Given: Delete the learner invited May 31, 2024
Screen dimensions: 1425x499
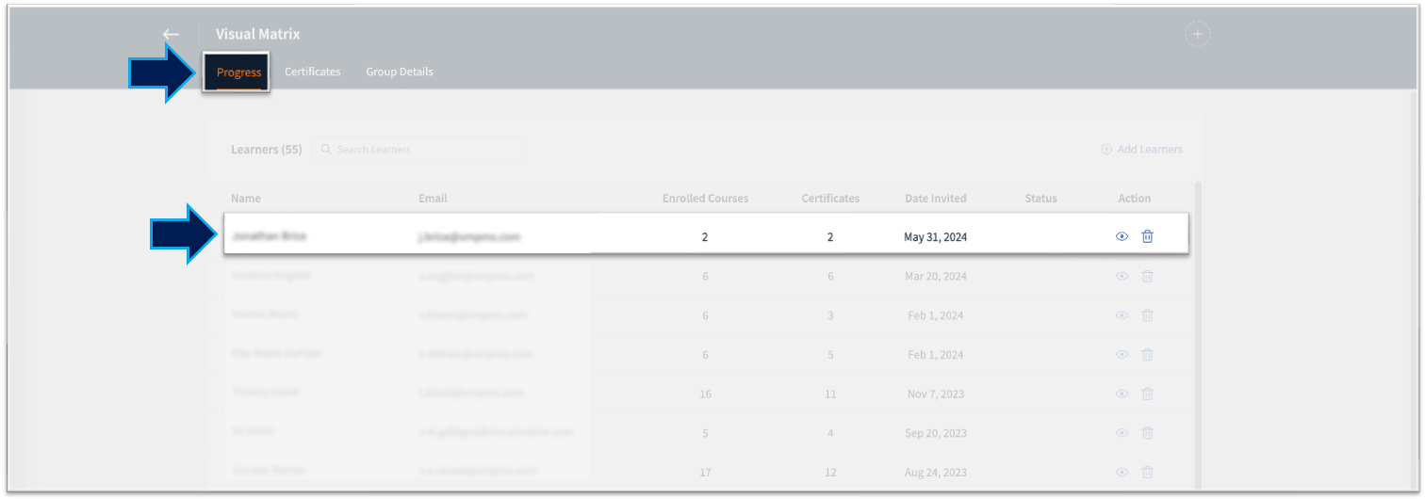Looking at the screenshot, I should (x=1147, y=237).
